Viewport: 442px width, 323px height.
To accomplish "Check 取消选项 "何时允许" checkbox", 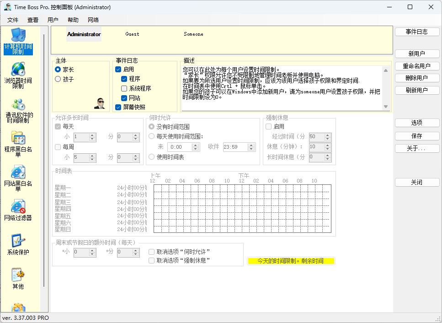I will click(x=151, y=252).
